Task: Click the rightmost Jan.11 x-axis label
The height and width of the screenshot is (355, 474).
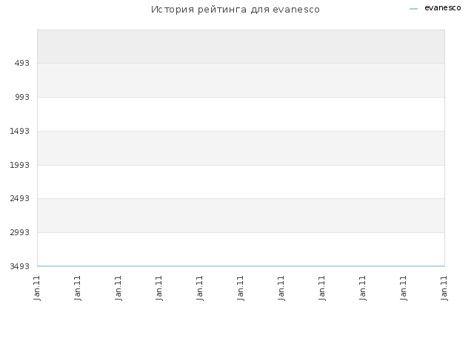Action: 444,288
